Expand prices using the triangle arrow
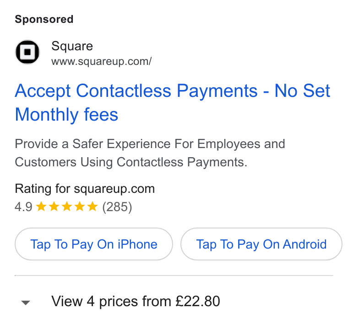The width and height of the screenshot is (348, 329). pyautogui.click(x=26, y=302)
